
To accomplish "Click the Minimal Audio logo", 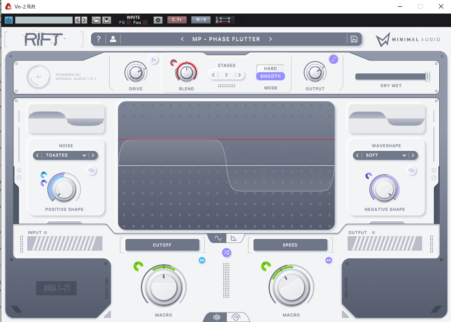I will [408, 39].
